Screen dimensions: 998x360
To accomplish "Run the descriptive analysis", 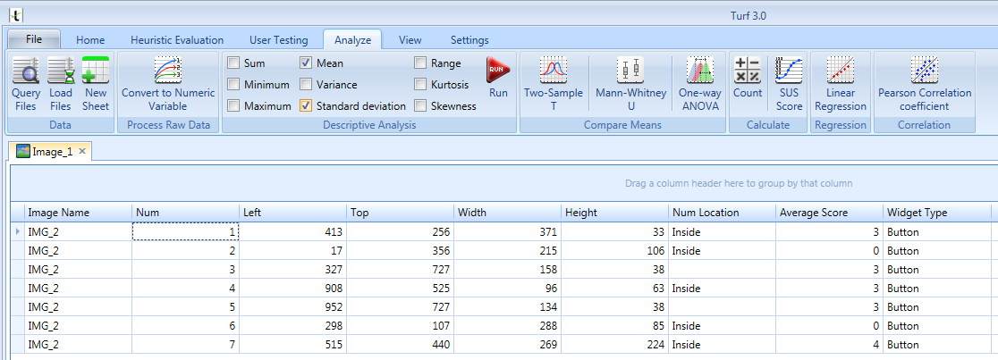I will tap(498, 77).
